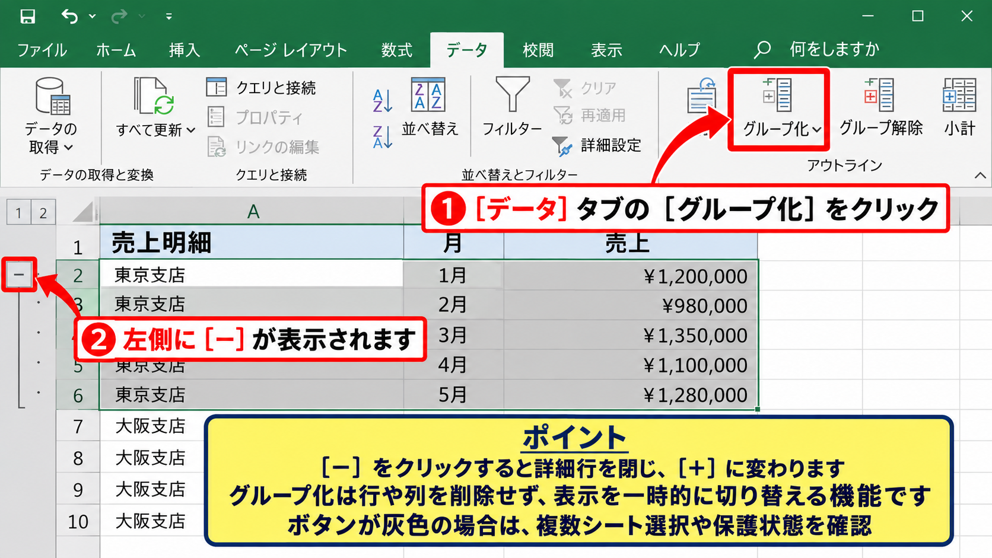Viewport: 992px width, 558px height.
Task: Open クエリと接続 pane button
Action: click(x=261, y=88)
